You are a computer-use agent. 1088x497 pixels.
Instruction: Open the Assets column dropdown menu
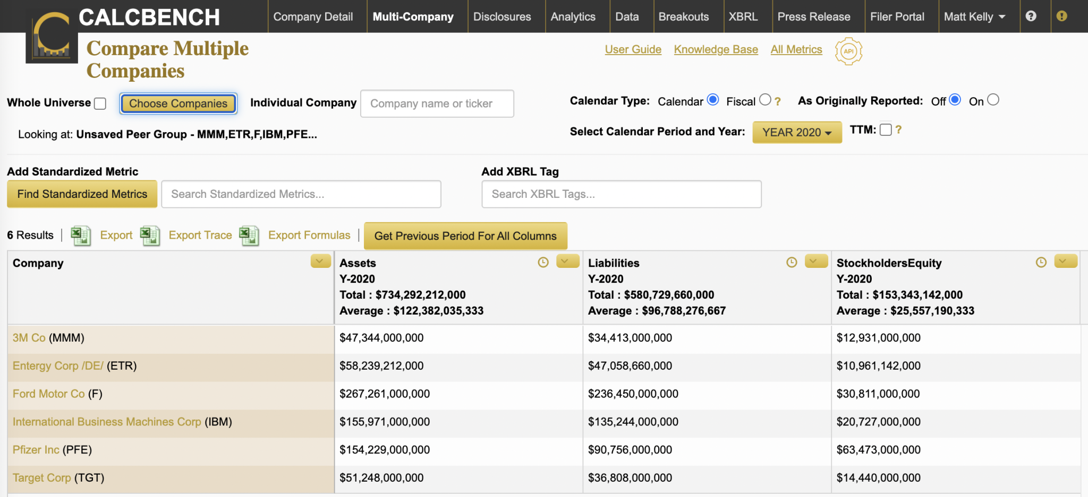coord(567,261)
